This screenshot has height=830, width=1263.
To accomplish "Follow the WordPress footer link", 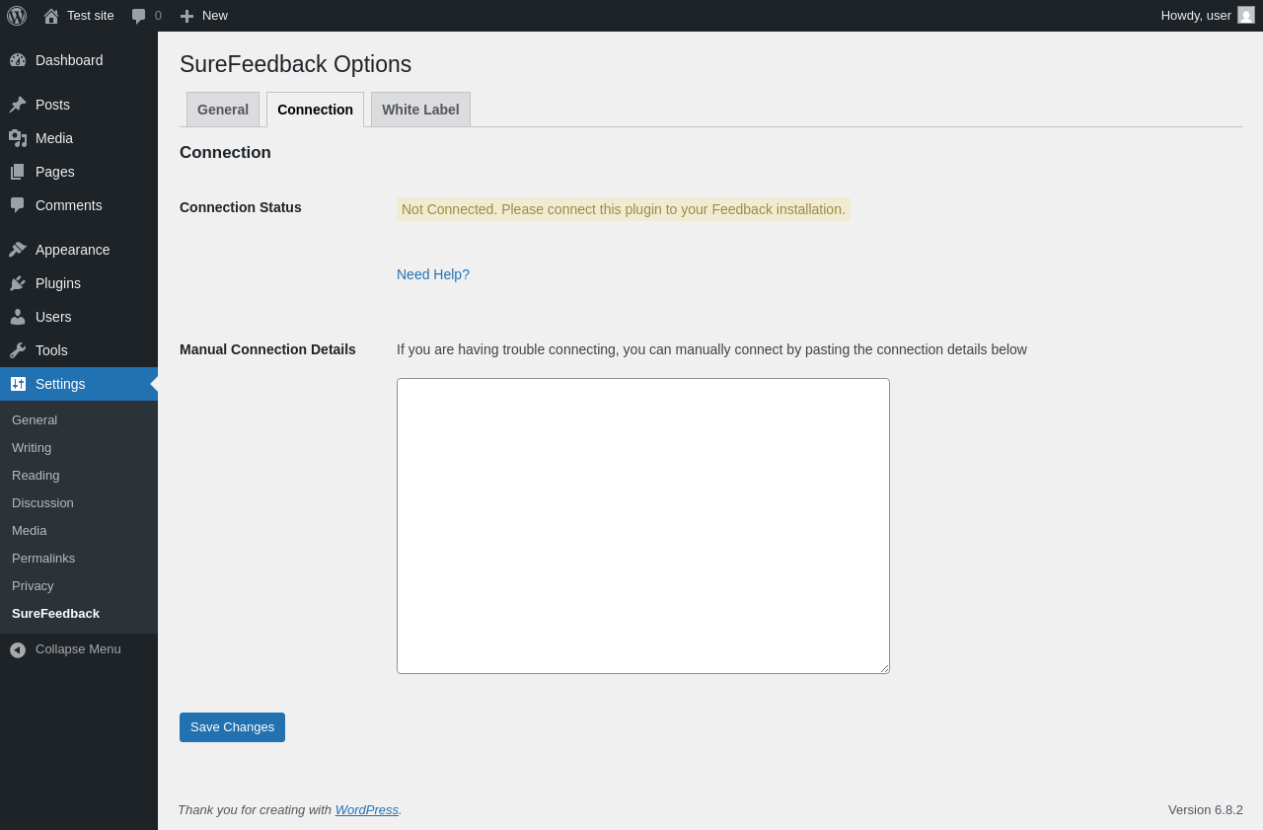I will click(x=367, y=809).
